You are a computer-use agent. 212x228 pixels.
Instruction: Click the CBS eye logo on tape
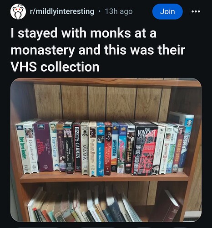[189, 123]
